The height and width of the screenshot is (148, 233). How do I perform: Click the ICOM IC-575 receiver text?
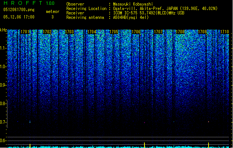tap(149, 13)
